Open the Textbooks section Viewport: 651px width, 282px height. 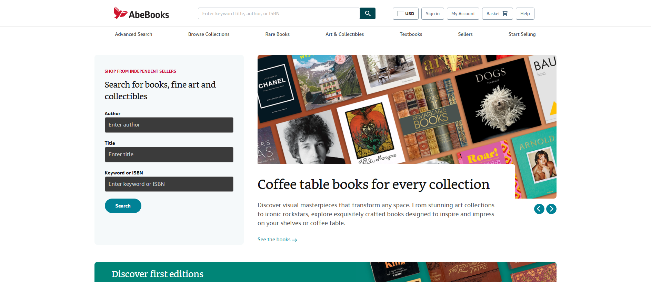(411, 34)
